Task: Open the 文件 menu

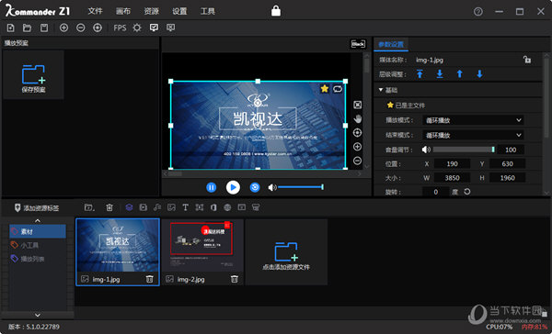Action: (95, 11)
